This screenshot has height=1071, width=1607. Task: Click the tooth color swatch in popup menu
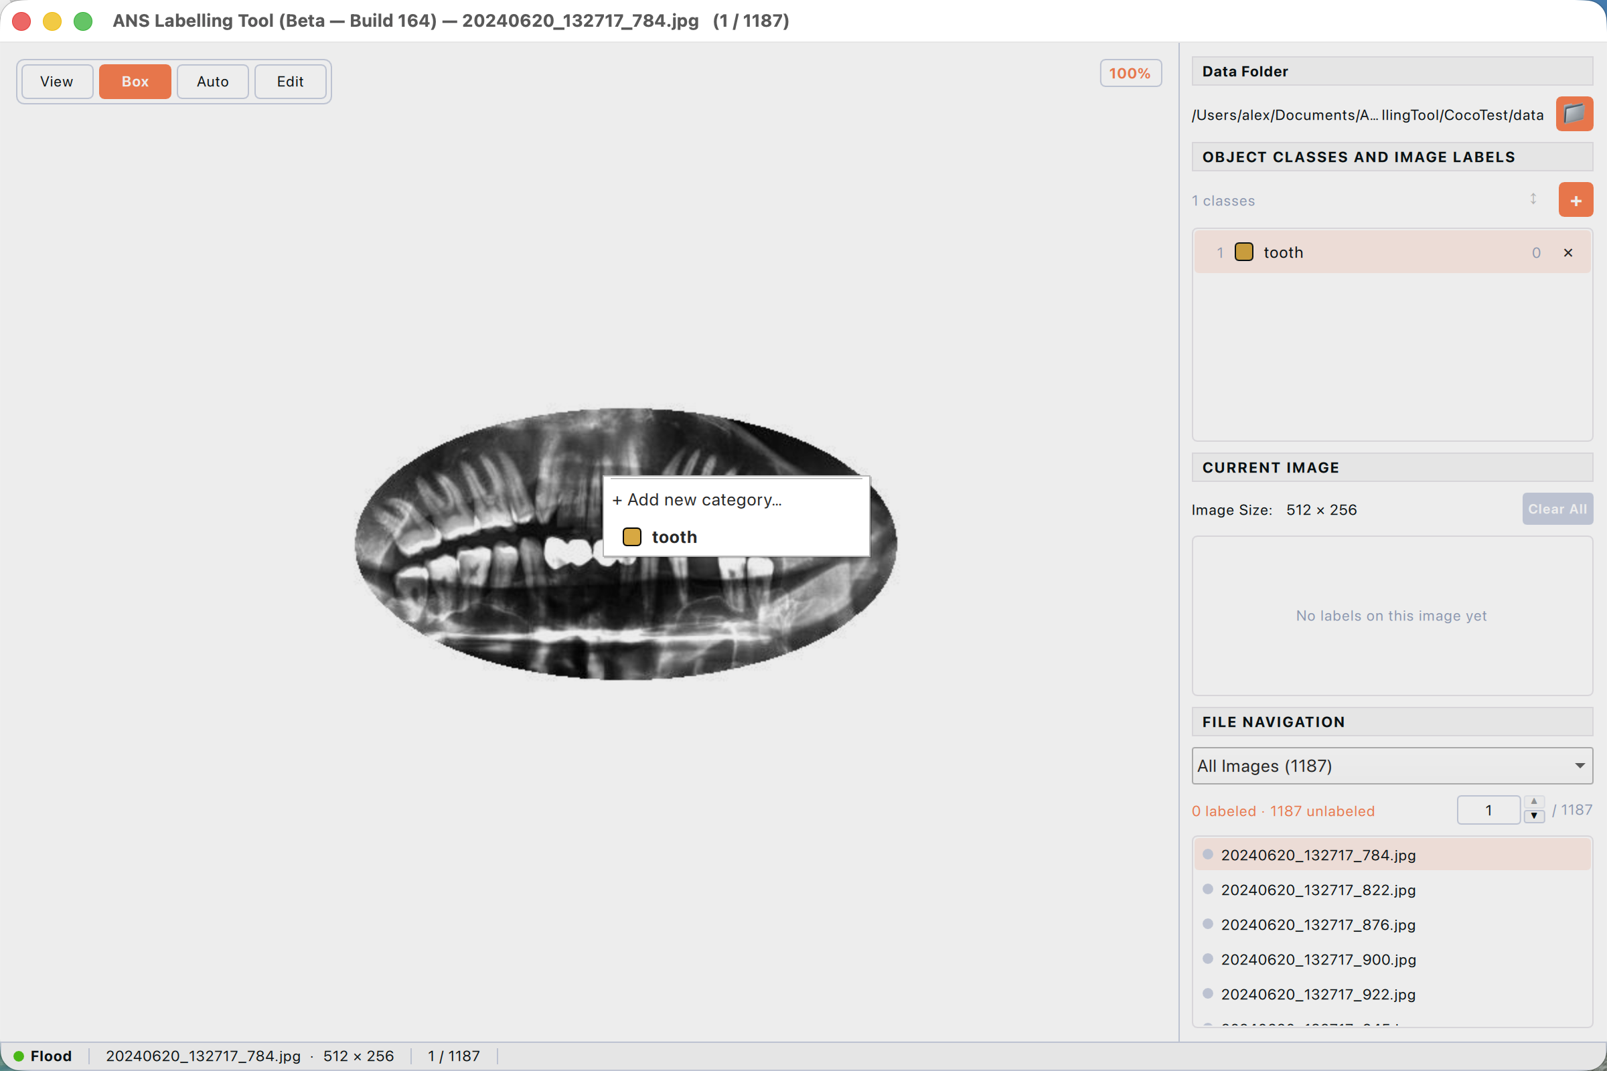pos(632,537)
